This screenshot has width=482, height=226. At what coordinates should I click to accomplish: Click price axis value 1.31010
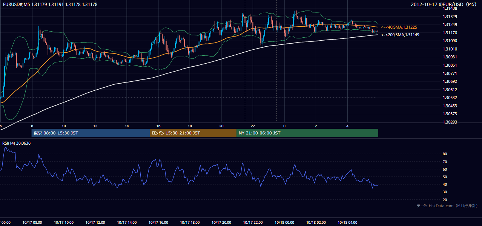tap(450, 49)
